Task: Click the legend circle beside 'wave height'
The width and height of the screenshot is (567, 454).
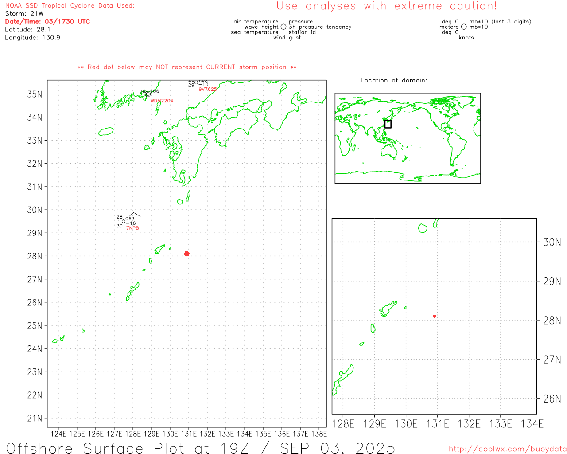Action: coord(283,27)
